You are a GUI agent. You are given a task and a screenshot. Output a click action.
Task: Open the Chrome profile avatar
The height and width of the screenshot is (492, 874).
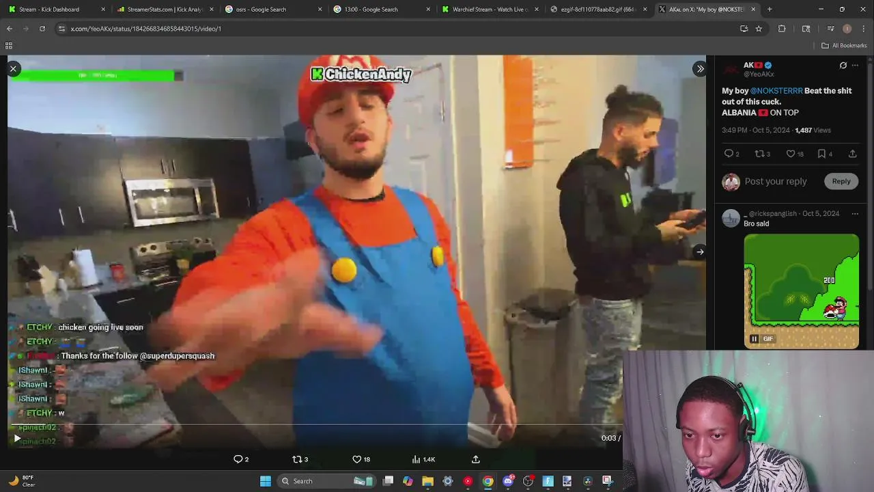click(x=847, y=29)
